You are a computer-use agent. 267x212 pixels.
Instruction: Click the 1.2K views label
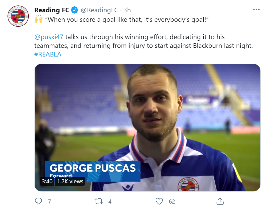(70, 181)
